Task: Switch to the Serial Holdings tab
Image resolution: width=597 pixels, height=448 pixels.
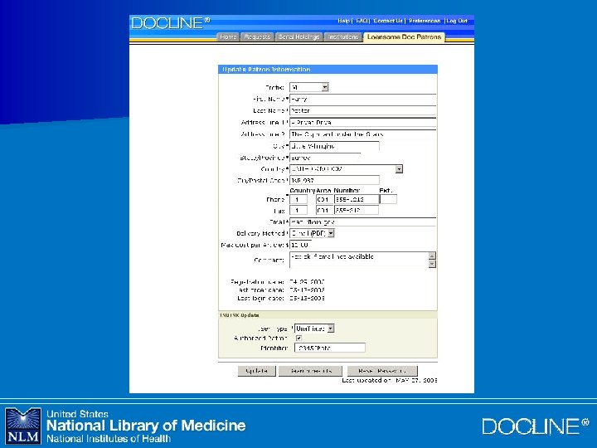Action: tap(298, 37)
